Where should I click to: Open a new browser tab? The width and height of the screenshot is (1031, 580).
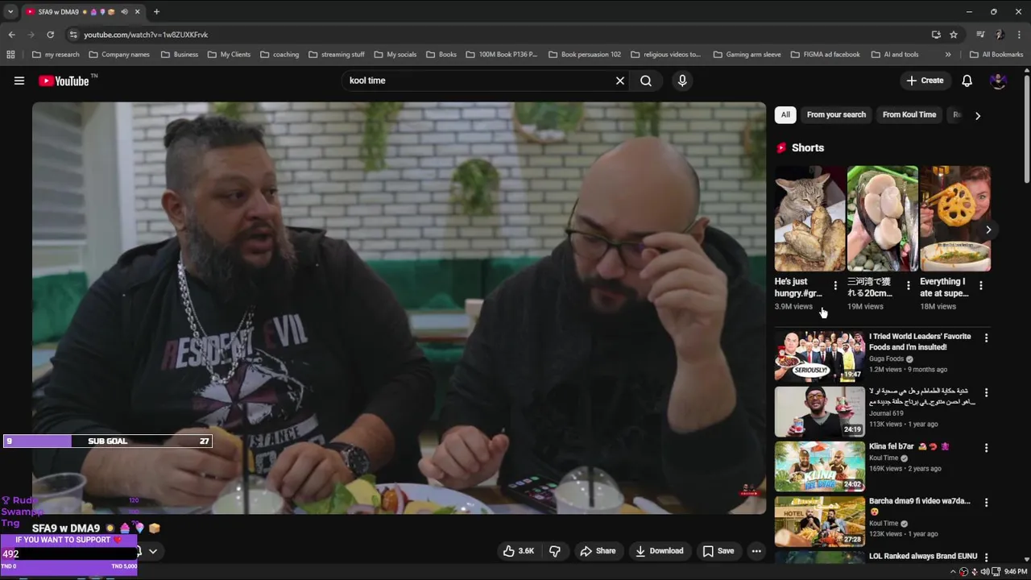coord(156,12)
